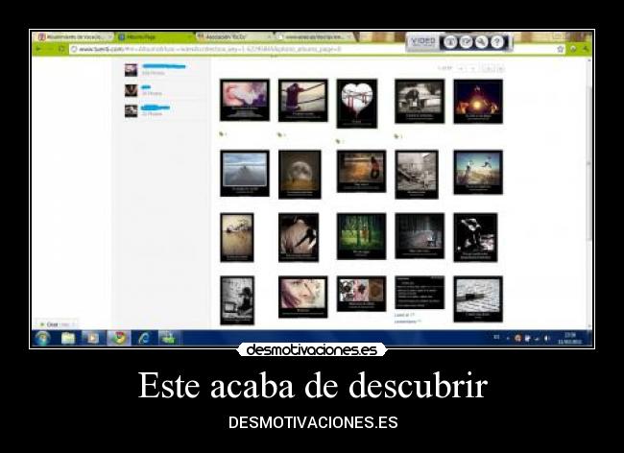
Task: Click the wrench settings icon in VIDEO toolbar
Action: coord(482,42)
